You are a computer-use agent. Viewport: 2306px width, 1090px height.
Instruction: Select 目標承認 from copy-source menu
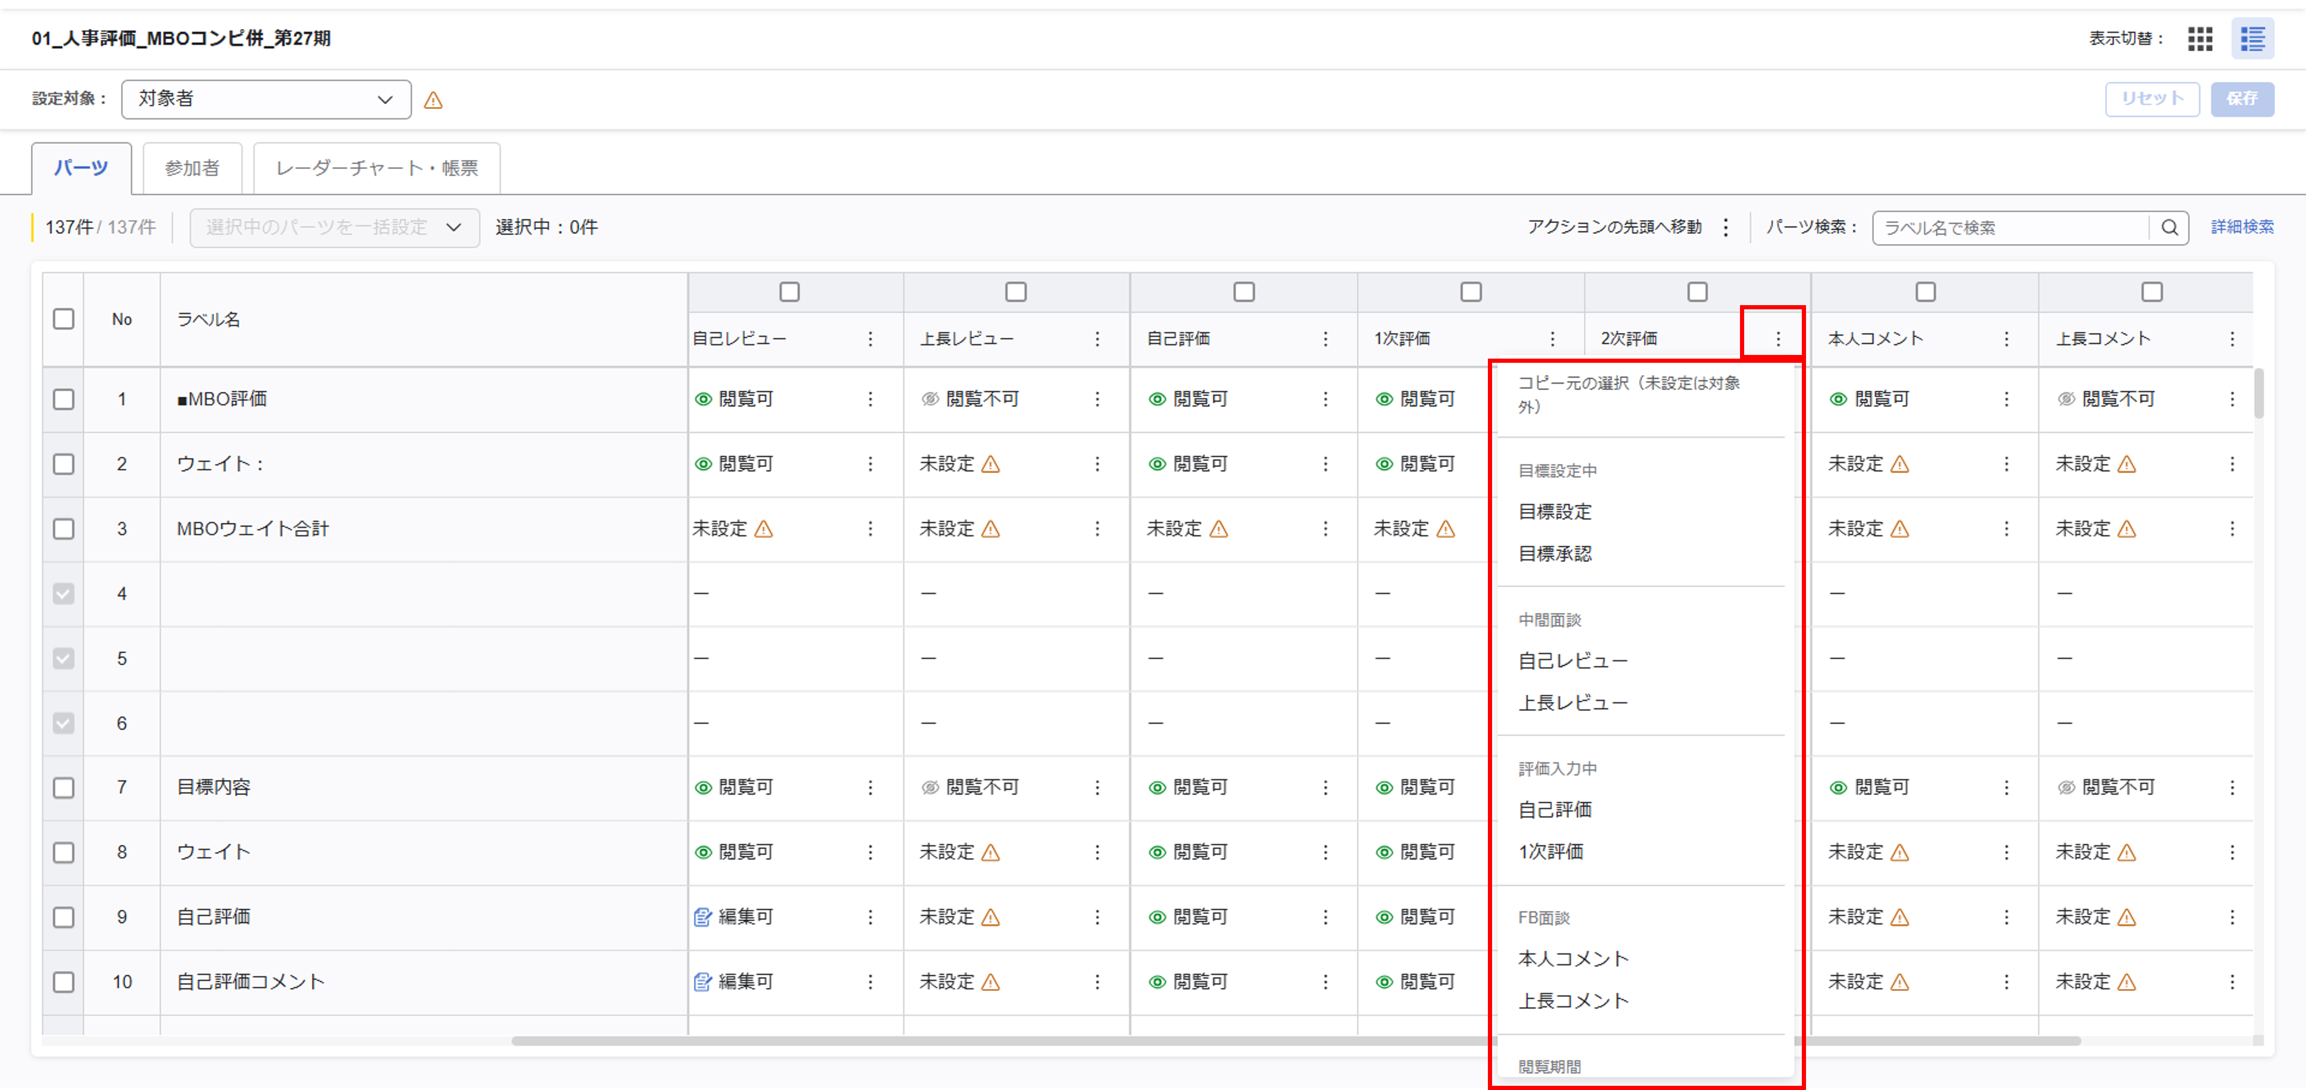click(x=1555, y=554)
